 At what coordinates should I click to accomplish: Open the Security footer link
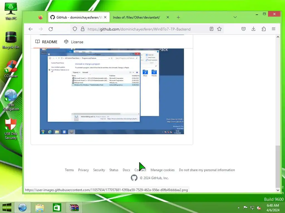(x=99, y=170)
